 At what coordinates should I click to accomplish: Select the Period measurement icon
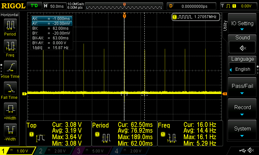(10, 25)
